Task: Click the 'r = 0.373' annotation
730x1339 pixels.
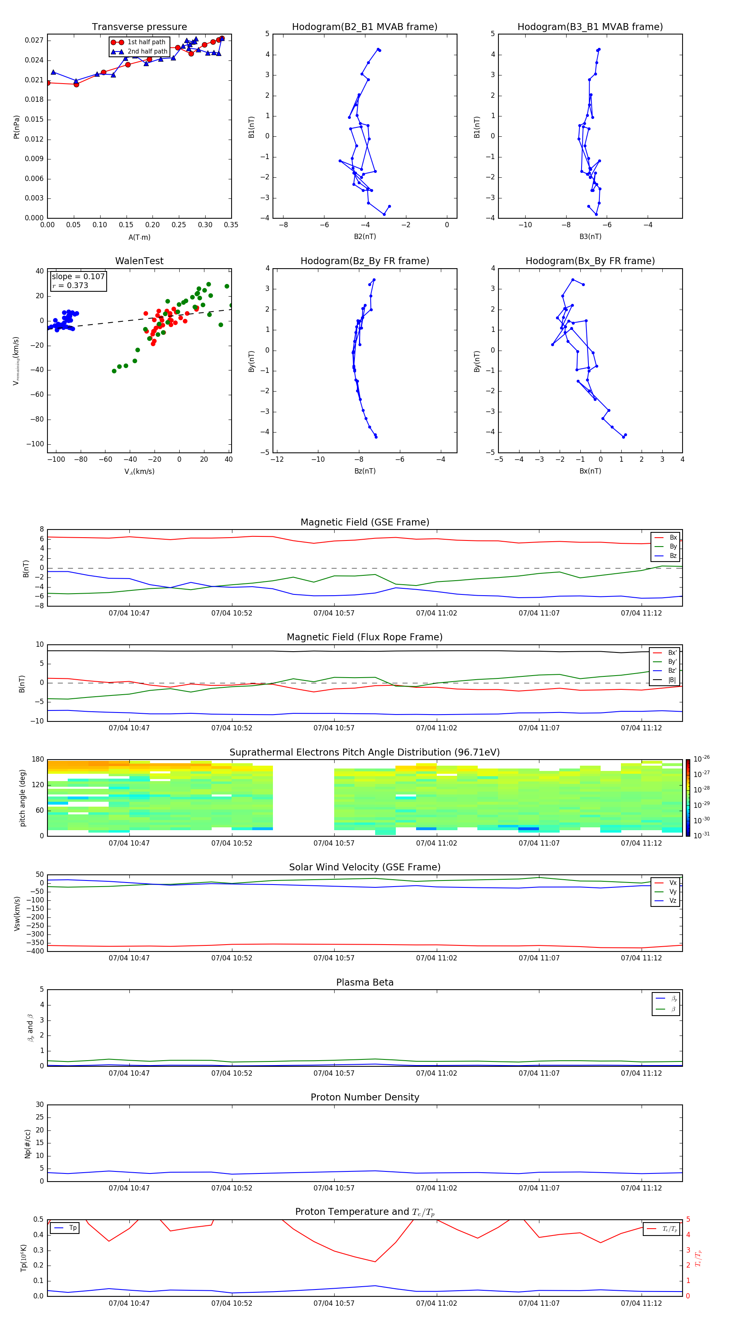Action: click(x=70, y=285)
